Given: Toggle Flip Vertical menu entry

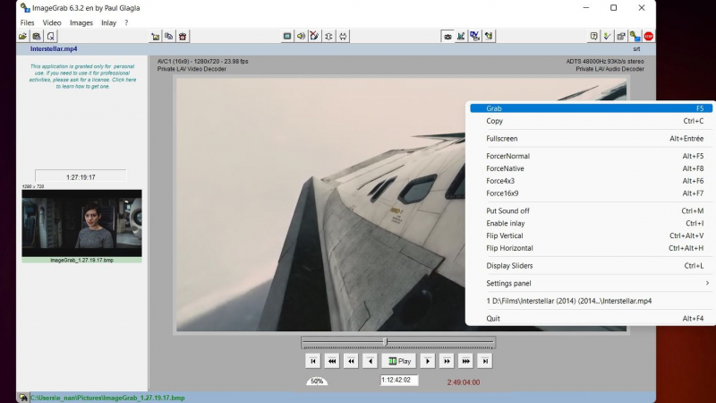Looking at the screenshot, I should pyautogui.click(x=591, y=236).
